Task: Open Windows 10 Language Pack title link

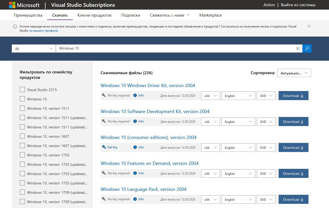Action: click(144, 189)
